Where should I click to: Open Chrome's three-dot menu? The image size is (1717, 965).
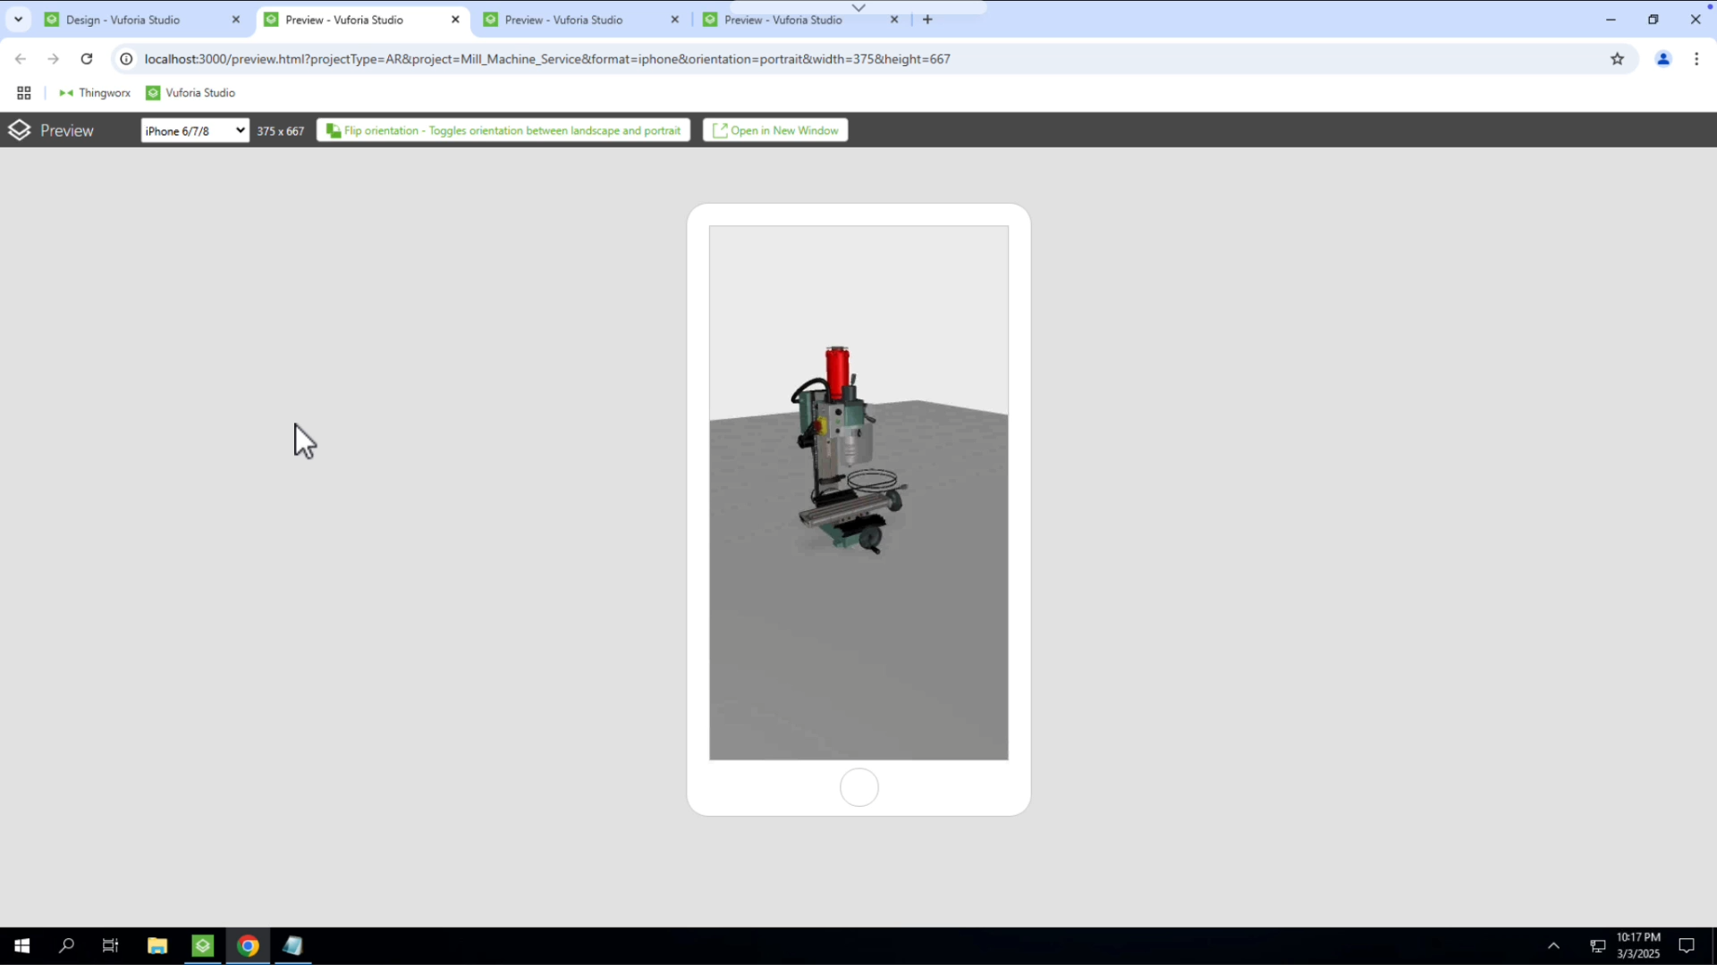click(x=1696, y=59)
